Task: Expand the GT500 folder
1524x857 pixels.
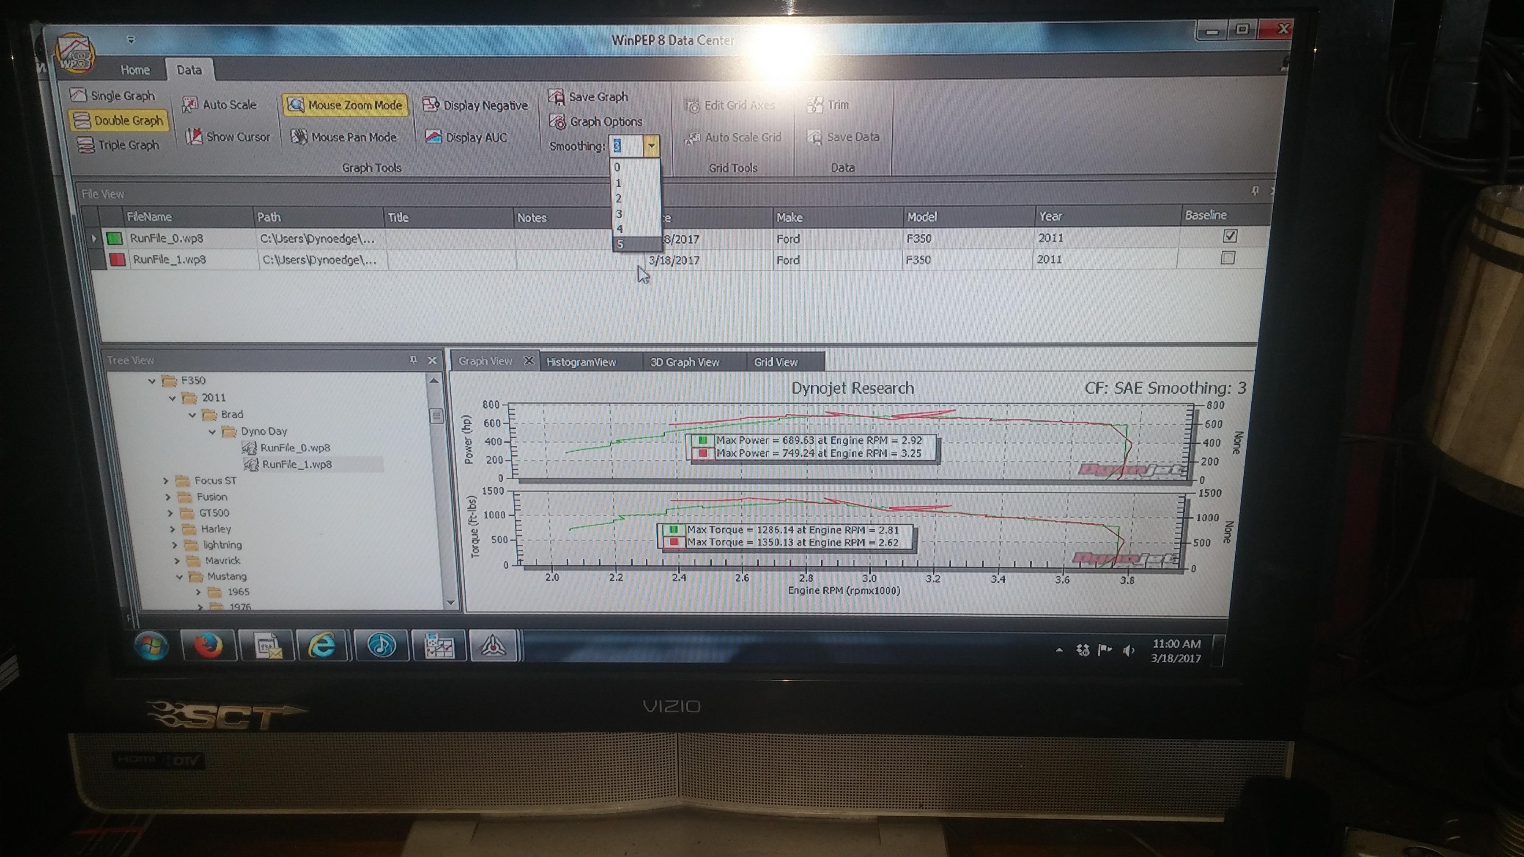Action: [x=170, y=513]
